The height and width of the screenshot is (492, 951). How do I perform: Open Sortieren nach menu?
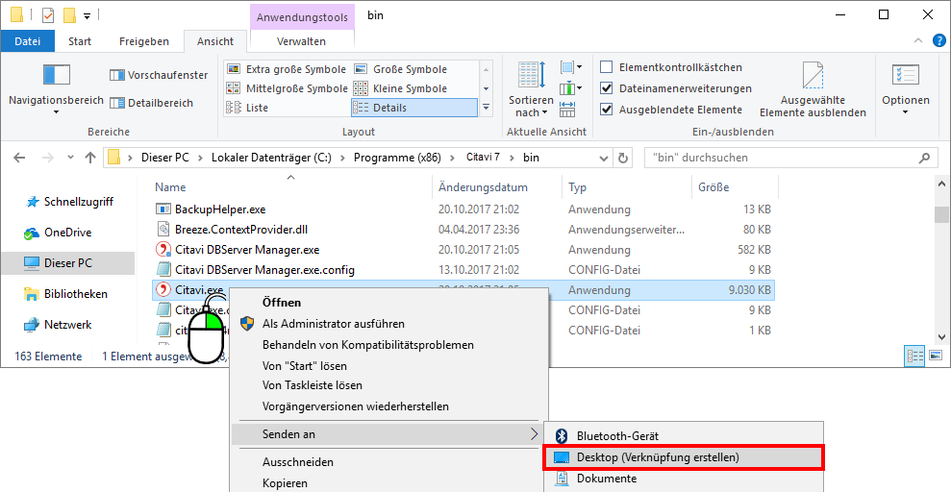point(532,89)
